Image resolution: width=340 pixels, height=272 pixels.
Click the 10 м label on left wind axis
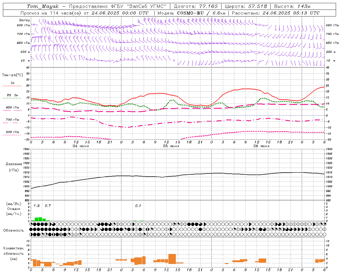point(25,61)
